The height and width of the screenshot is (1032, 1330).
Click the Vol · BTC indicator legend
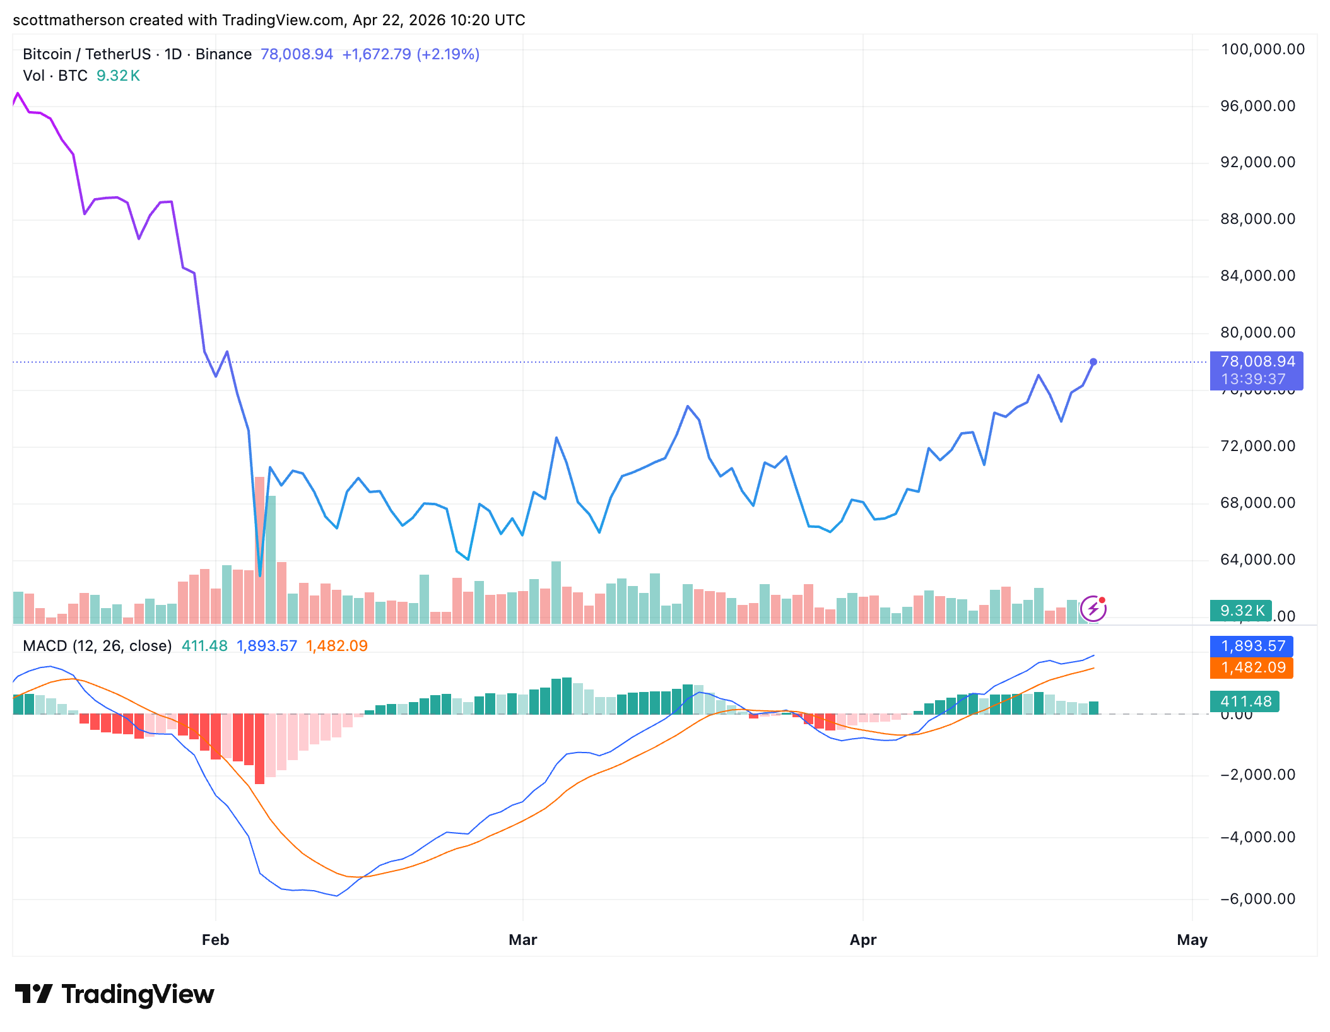55,76
